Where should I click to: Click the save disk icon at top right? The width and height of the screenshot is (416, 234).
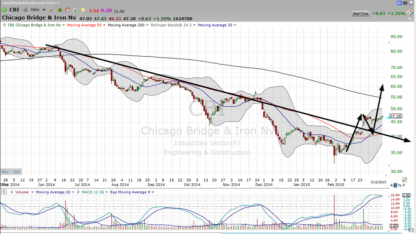click(x=411, y=3)
